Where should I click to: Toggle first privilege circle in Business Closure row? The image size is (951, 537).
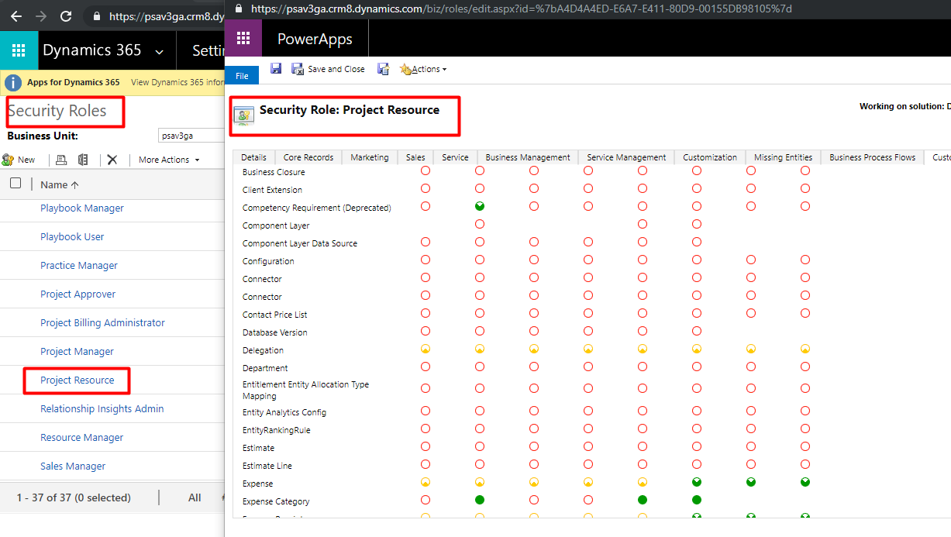[426, 171]
